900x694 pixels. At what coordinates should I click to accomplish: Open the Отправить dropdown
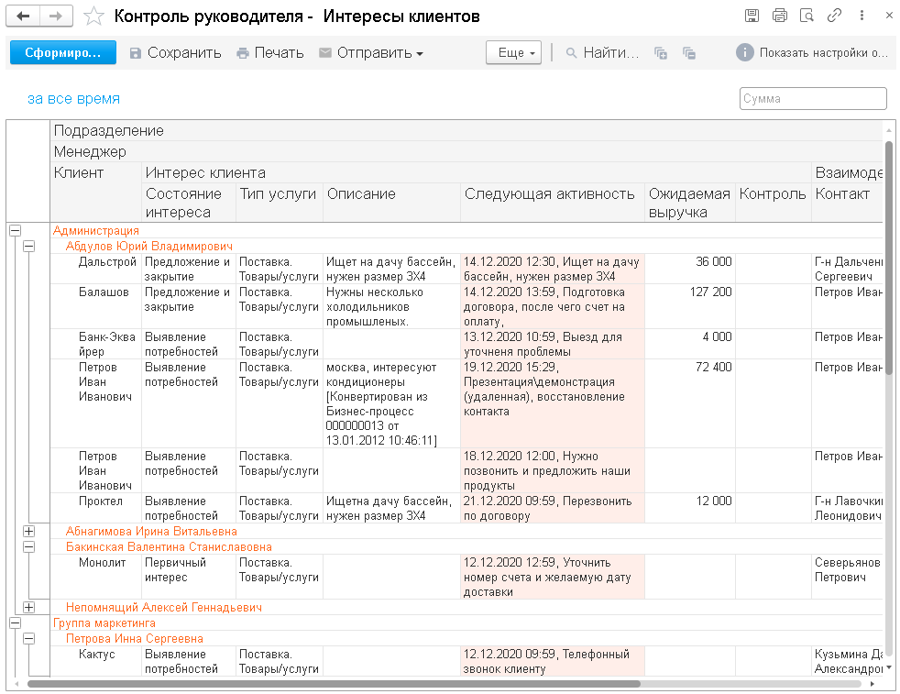pyautogui.click(x=371, y=53)
